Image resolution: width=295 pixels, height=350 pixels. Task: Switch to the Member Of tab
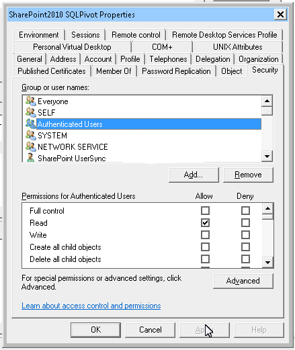(x=114, y=71)
